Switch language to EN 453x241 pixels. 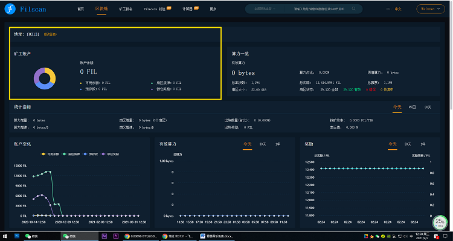click(388, 9)
